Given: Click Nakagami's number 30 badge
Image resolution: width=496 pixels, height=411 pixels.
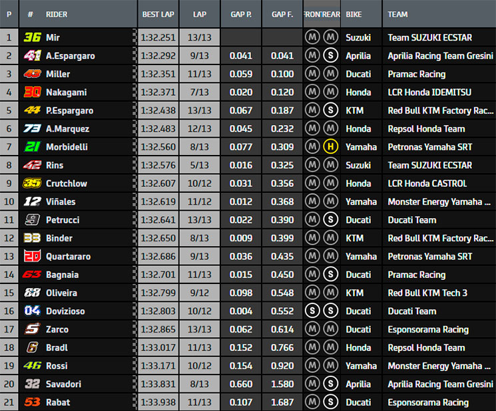Looking at the screenshot, I should point(32,92).
